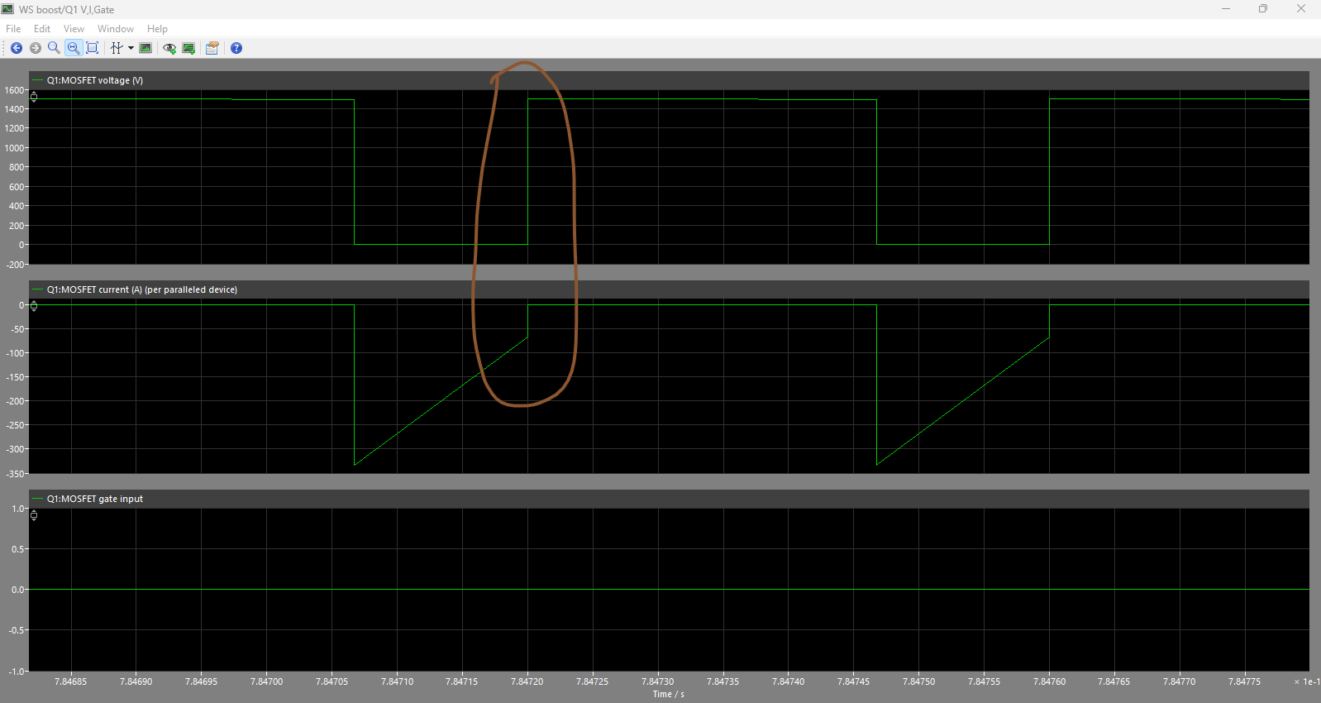Viewport: 1321px width, 703px height.
Task: Close the WS boost scope window
Action: point(1301,9)
